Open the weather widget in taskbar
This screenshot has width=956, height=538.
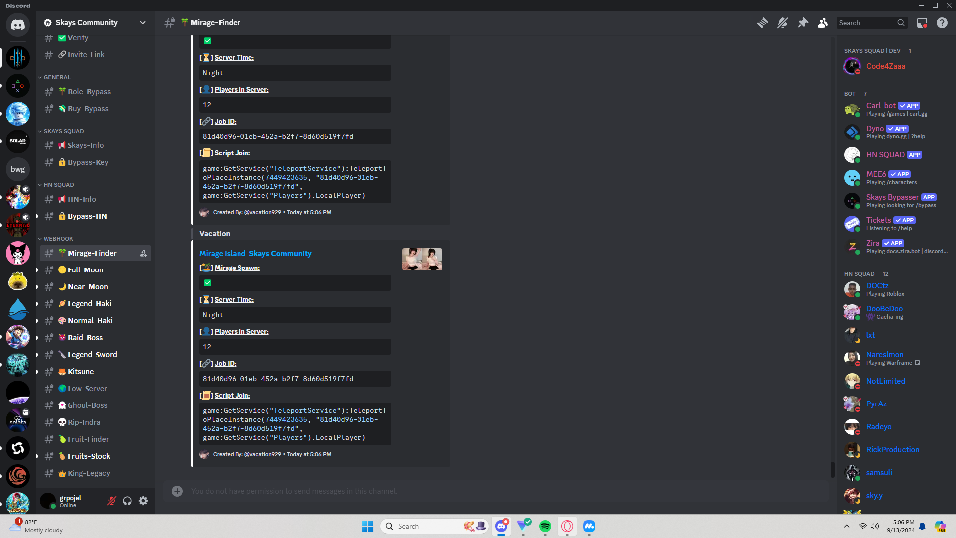pyautogui.click(x=36, y=526)
